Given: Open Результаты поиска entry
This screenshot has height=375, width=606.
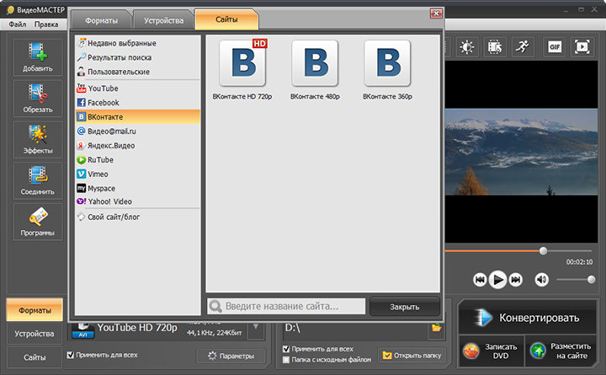Looking at the screenshot, I should click(137, 57).
